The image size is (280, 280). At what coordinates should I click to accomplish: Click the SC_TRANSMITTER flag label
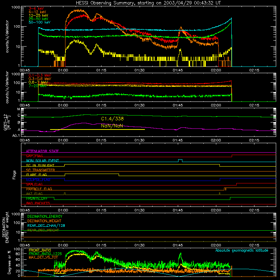[x=41, y=170]
